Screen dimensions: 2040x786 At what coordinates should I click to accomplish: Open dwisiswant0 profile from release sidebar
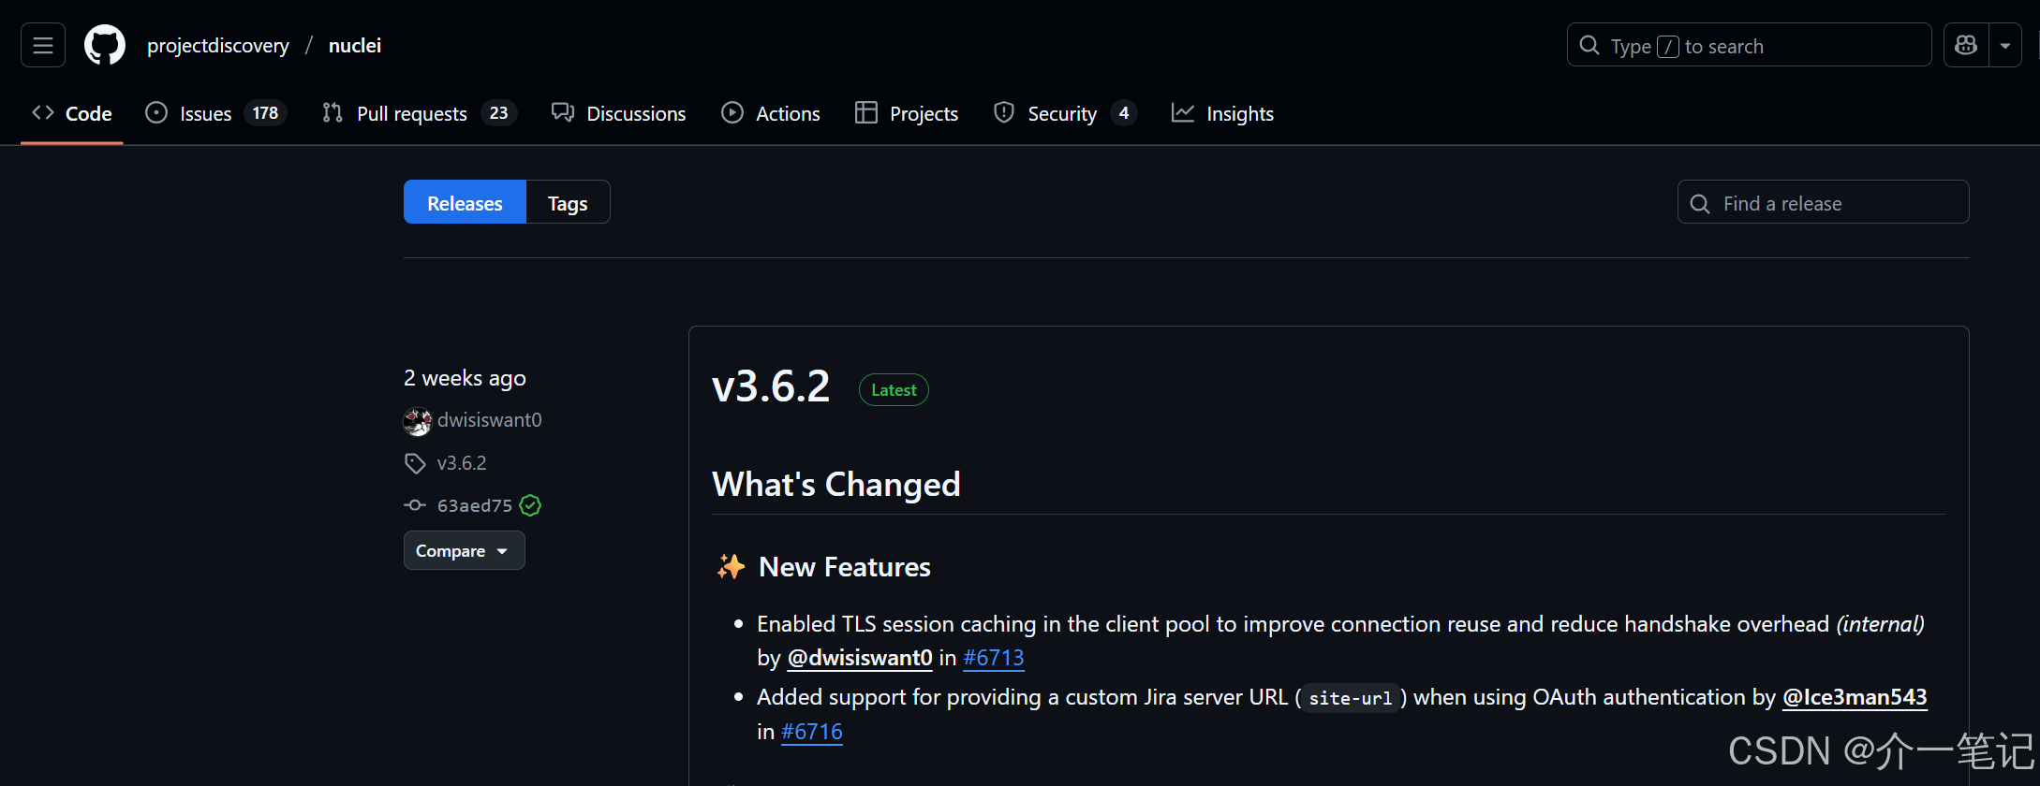[x=490, y=420]
